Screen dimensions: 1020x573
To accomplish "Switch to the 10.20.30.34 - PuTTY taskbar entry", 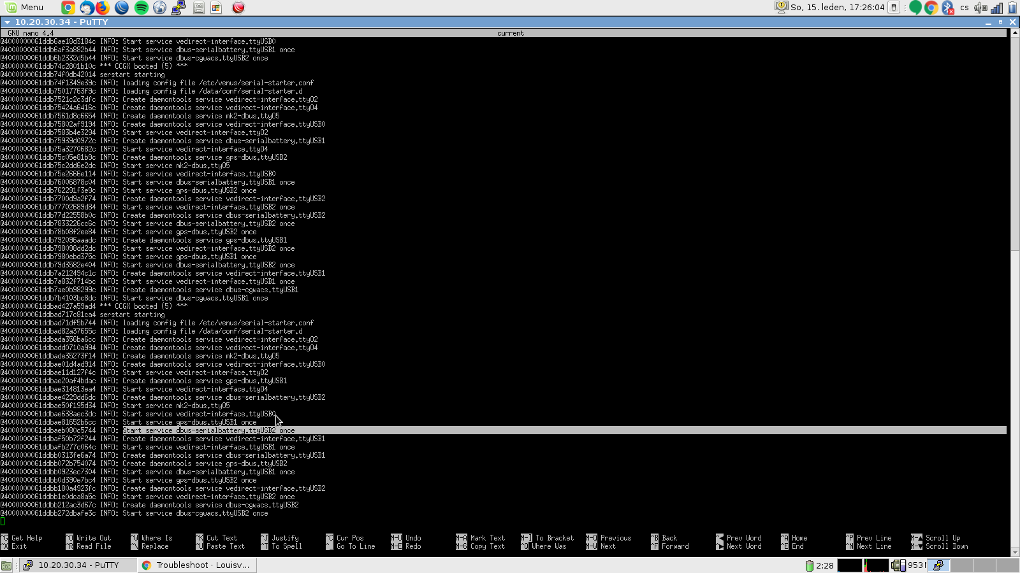I will coord(76,565).
